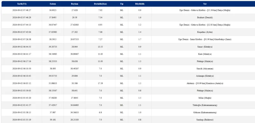
Task: Click longitude value 29.59
Action: coord(75,17)
